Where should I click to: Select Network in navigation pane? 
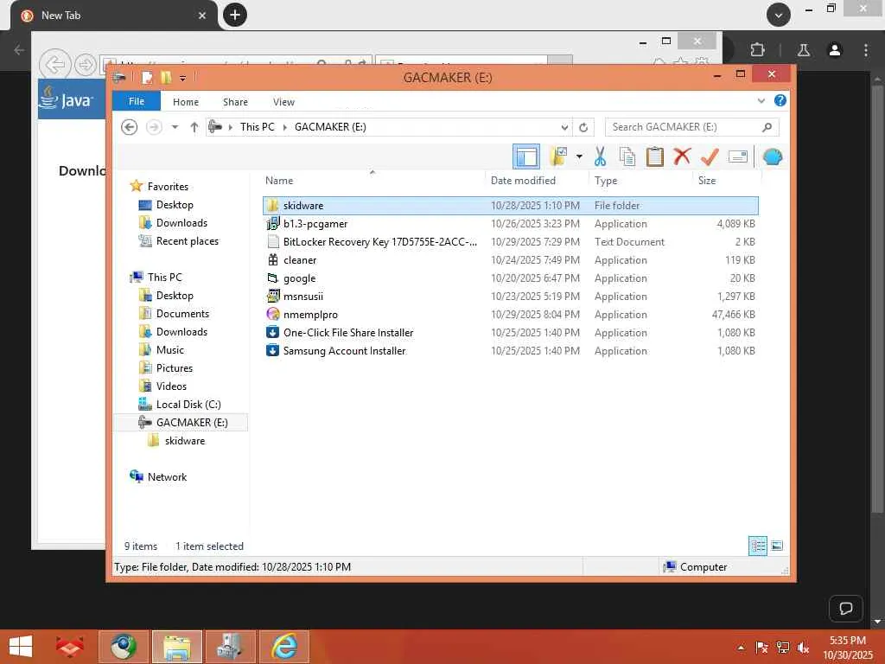pyautogui.click(x=167, y=477)
